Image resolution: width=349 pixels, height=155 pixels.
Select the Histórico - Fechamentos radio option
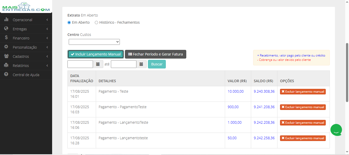(x=96, y=22)
